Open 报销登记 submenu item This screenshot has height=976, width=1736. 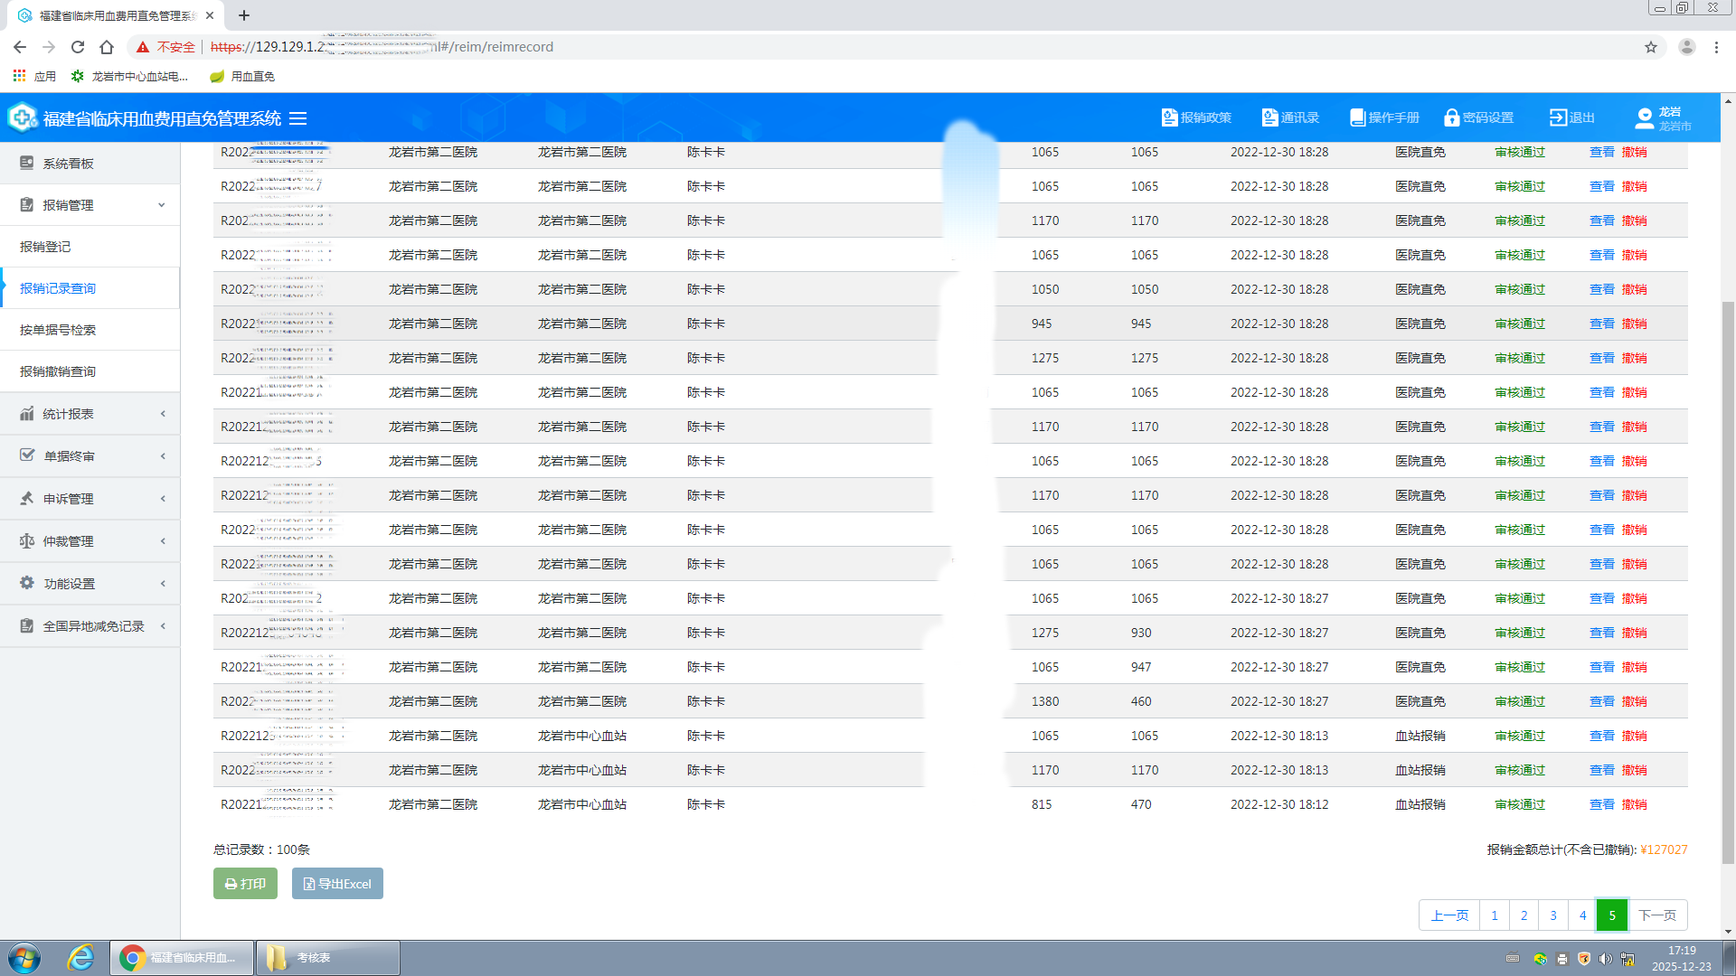[x=45, y=247]
